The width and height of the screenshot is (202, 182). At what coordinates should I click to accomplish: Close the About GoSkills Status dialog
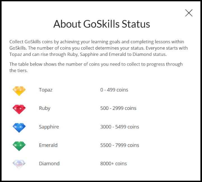pyautogui.click(x=189, y=13)
